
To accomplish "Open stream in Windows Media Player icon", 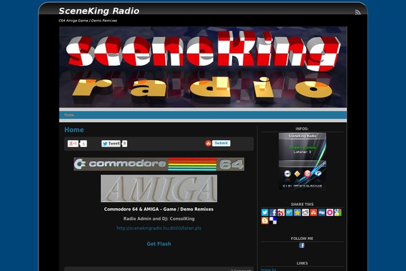I will pyautogui.click(x=287, y=173).
